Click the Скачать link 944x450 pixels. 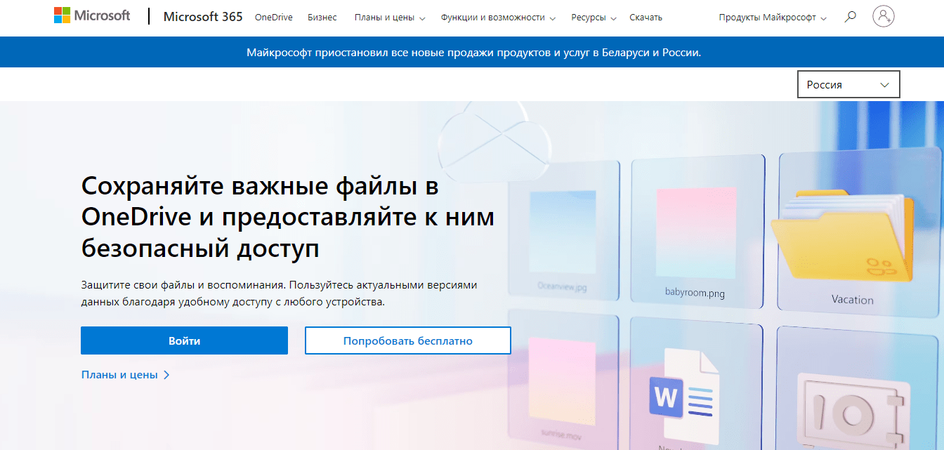coord(645,17)
